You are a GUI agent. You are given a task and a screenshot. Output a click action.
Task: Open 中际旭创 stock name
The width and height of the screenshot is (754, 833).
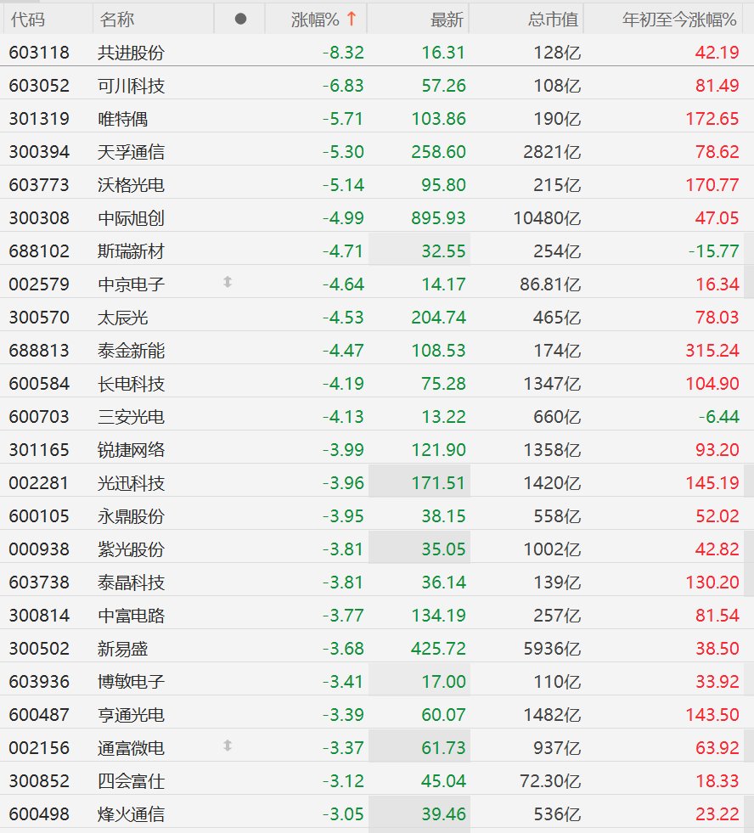tap(132, 218)
